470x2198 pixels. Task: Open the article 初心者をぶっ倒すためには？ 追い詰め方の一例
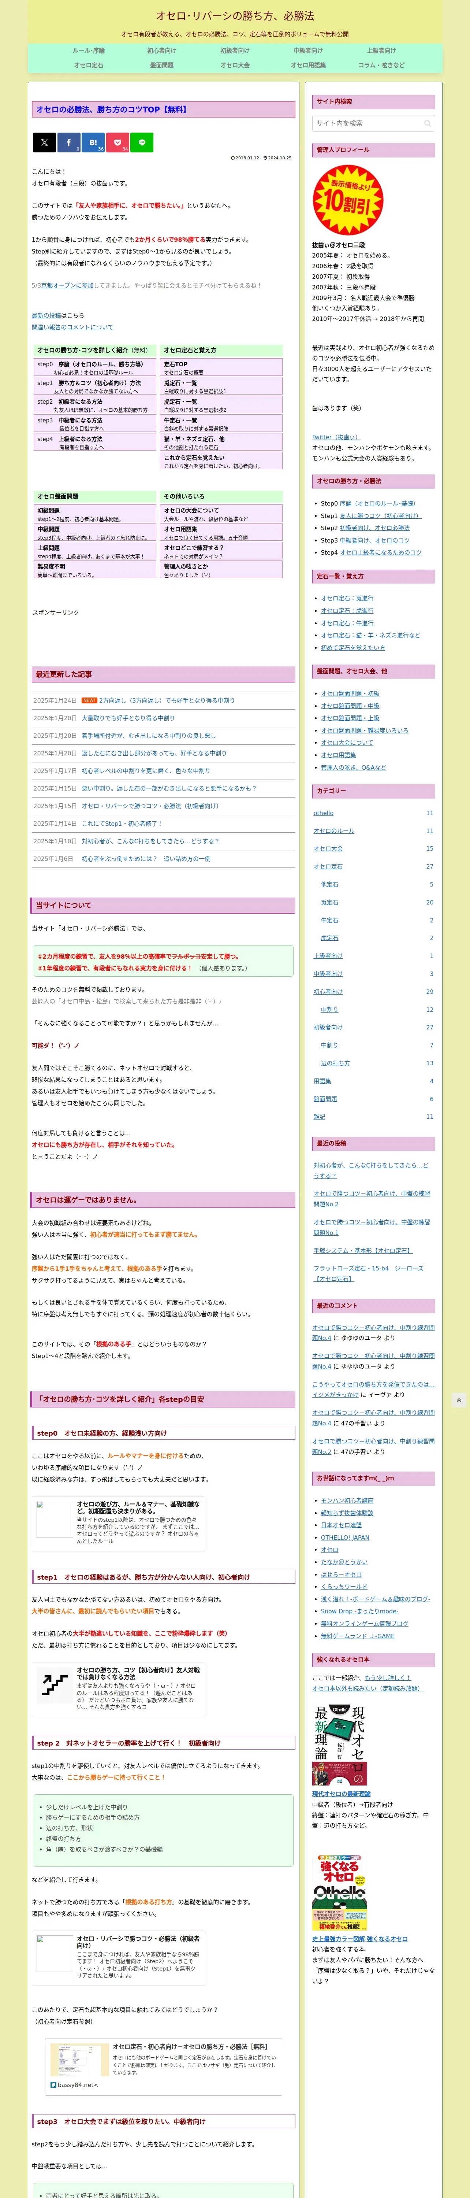coord(146,858)
